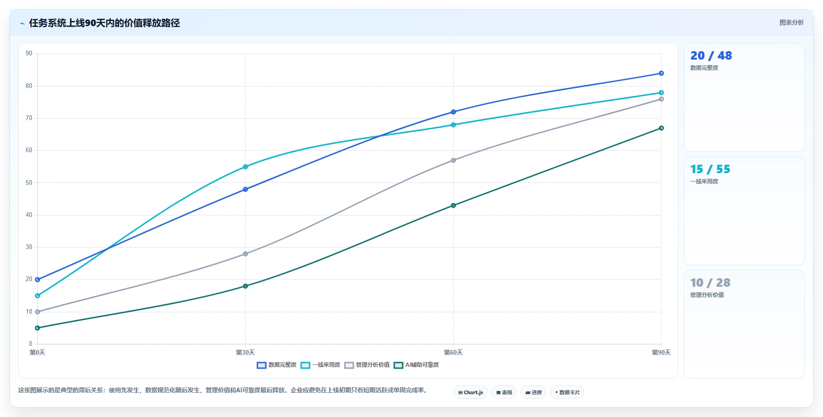Screen dimensions: 823x417
Task: Click the Chart.js tag chip
Action: 471,392
